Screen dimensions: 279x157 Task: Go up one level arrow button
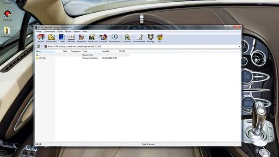[38, 46]
